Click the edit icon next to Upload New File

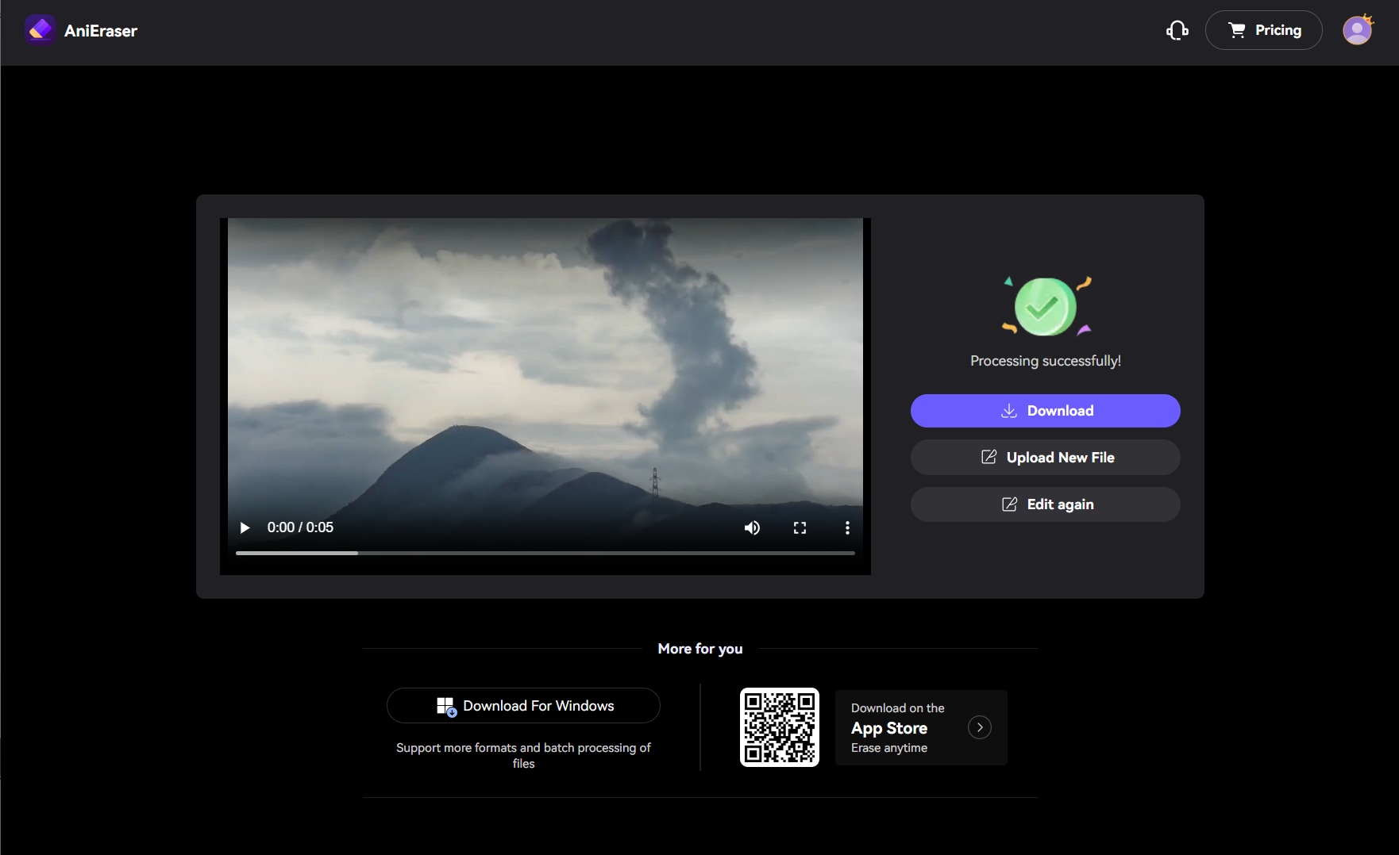[x=989, y=457]
